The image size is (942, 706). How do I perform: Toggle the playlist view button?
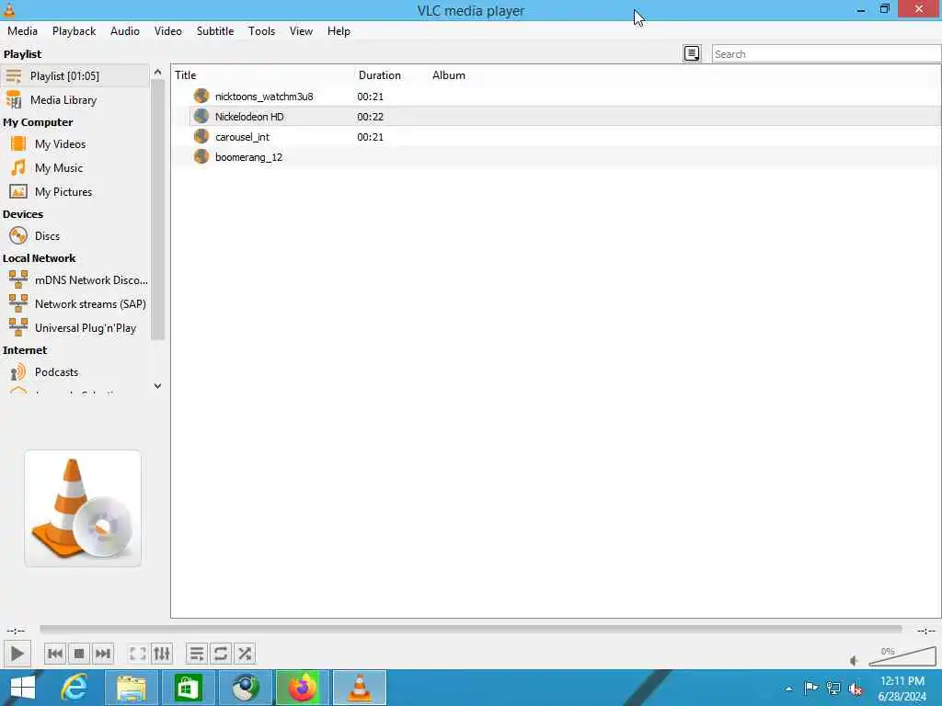197,654
